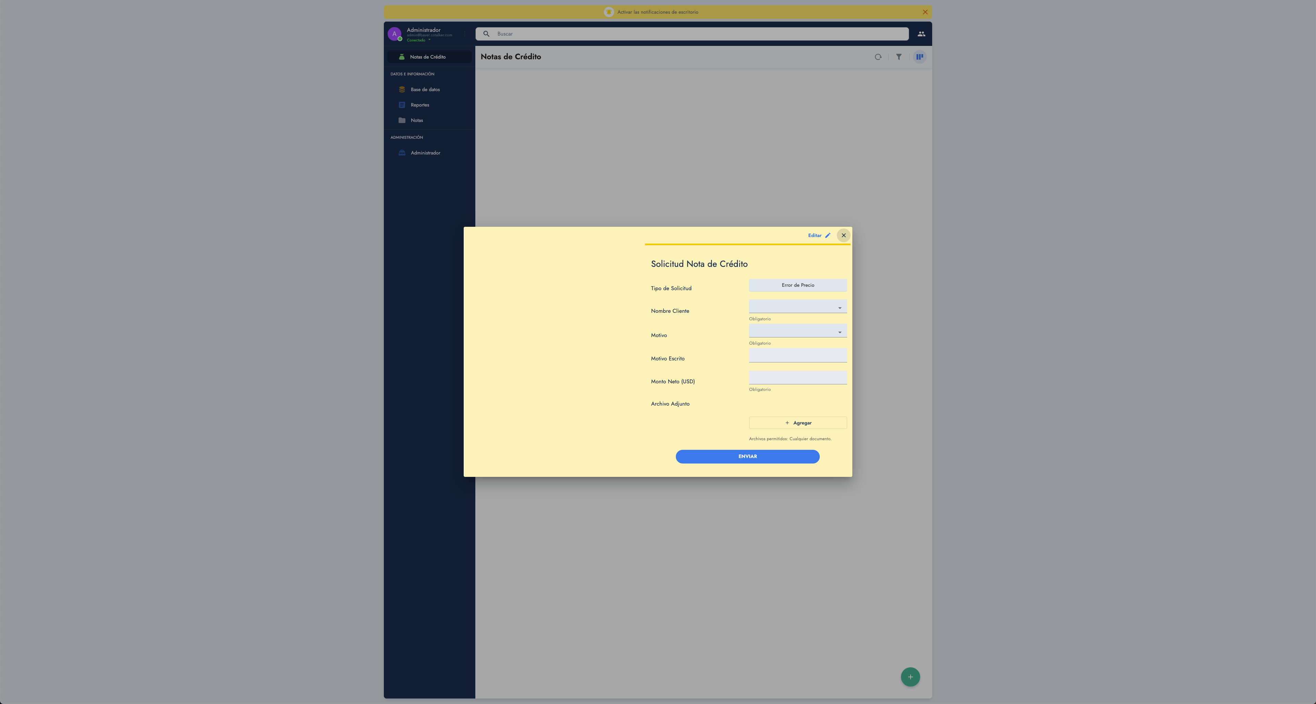
Task: Focus the Monto Neto (USD) field
Action: pyautogui.click(x=797, y=377)
